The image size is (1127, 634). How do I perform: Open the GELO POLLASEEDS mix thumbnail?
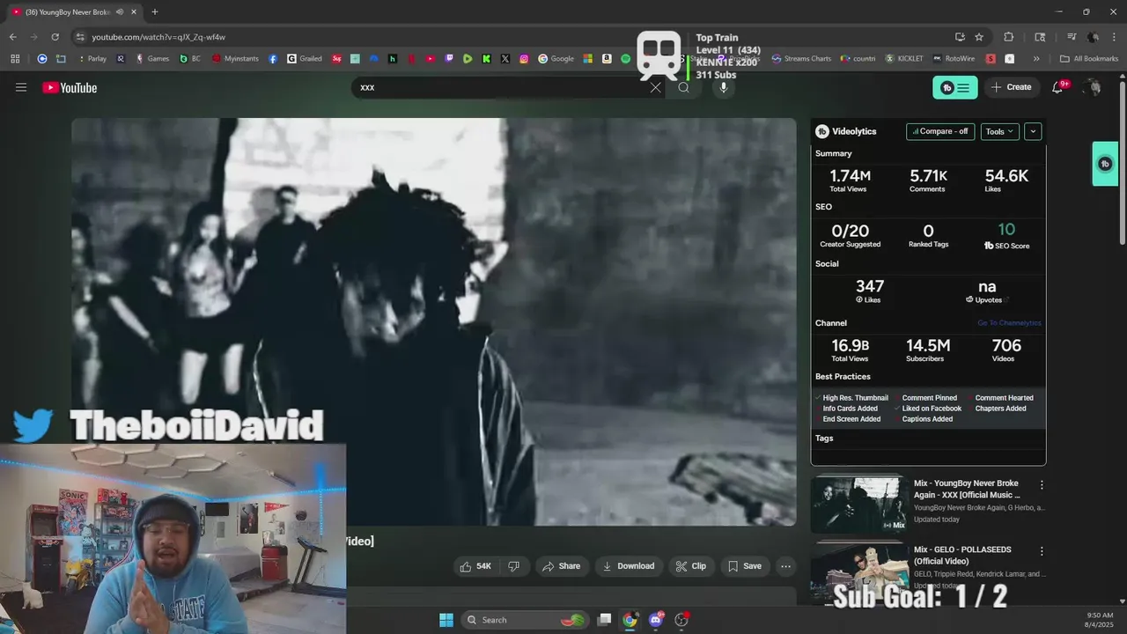click(x=858, y=570)
